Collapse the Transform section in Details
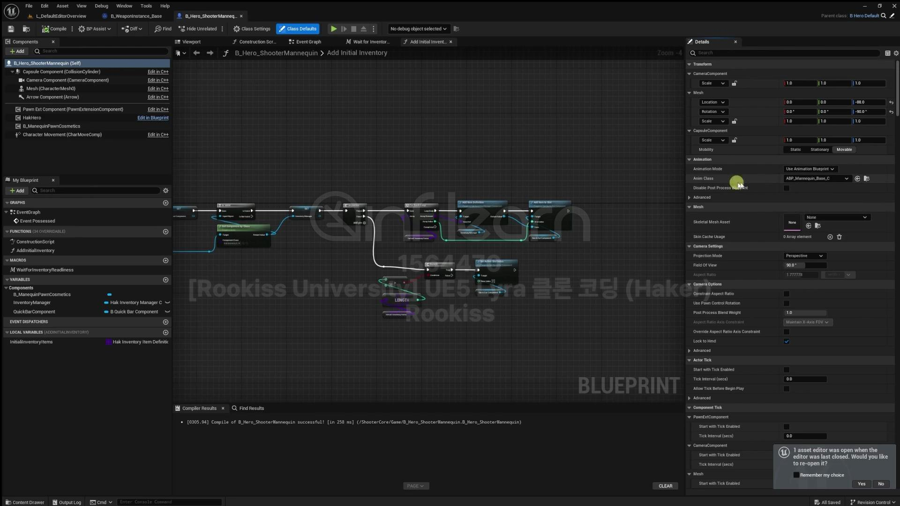This screenshot has width=900, height=506. [x=689, y=64]
